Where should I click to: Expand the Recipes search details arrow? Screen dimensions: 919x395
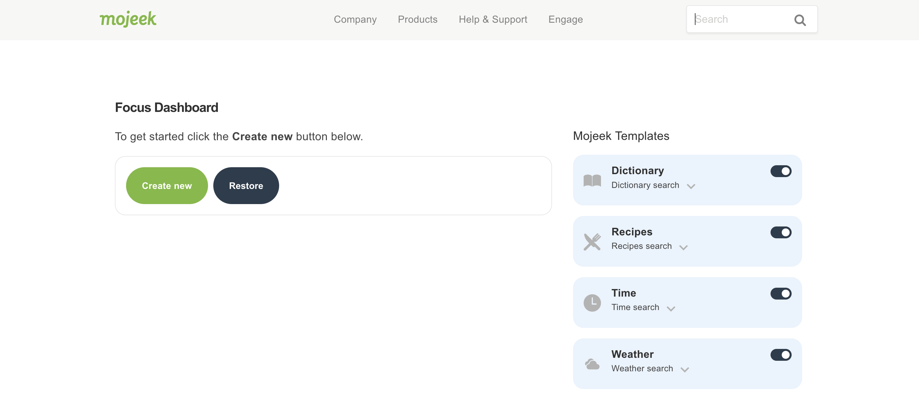point(683,247)
